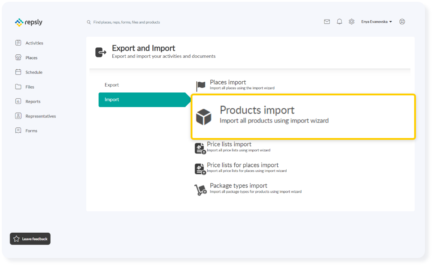Click the Activities clipboard icon
Screen dimensions: 434x267
pyautogui.click(x=18, y=43)
